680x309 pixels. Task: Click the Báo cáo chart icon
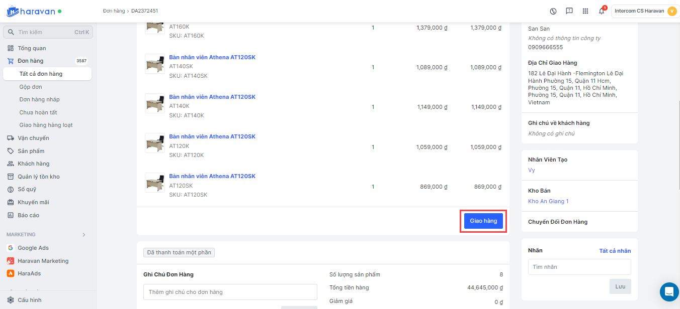point(11,215)
